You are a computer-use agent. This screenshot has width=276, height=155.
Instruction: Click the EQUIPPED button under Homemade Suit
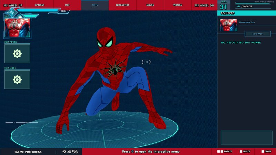point(257,34)
